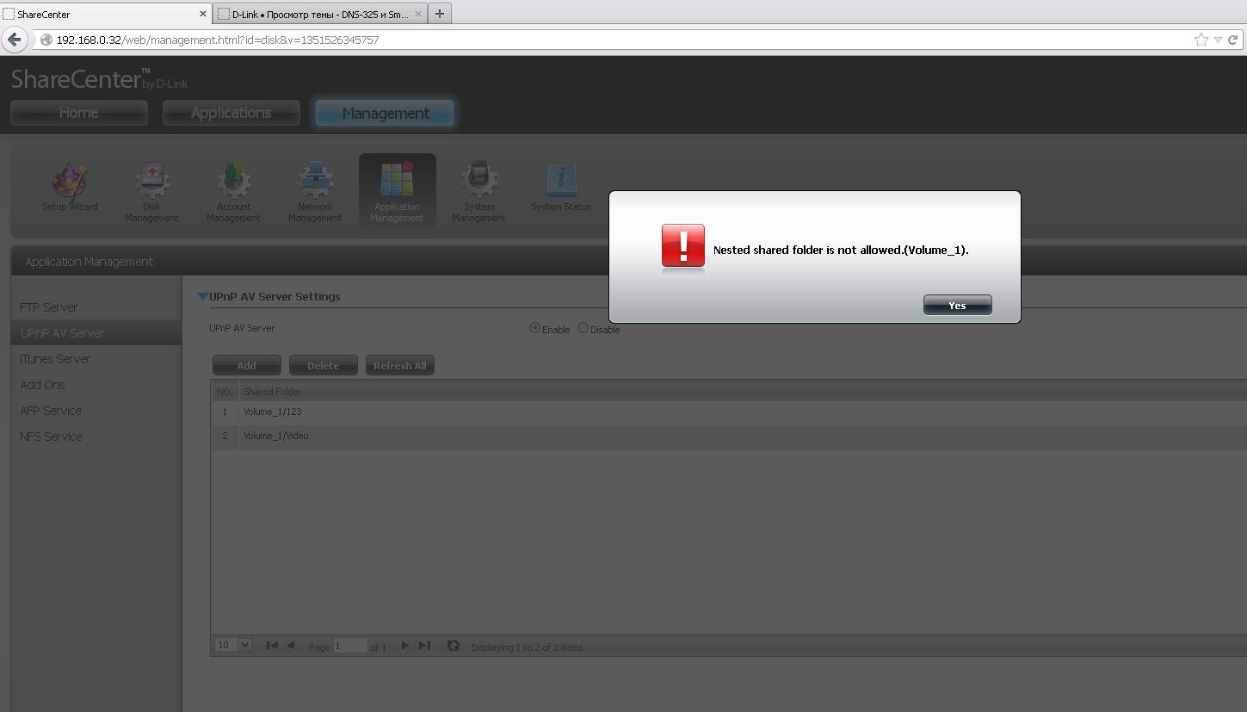Bookmark page with star icon

(x=1201, y=40)
